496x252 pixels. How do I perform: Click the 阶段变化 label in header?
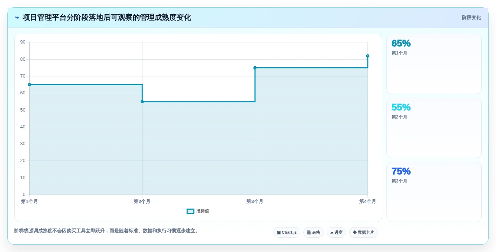pyautogui.click(x=471, y=18)
